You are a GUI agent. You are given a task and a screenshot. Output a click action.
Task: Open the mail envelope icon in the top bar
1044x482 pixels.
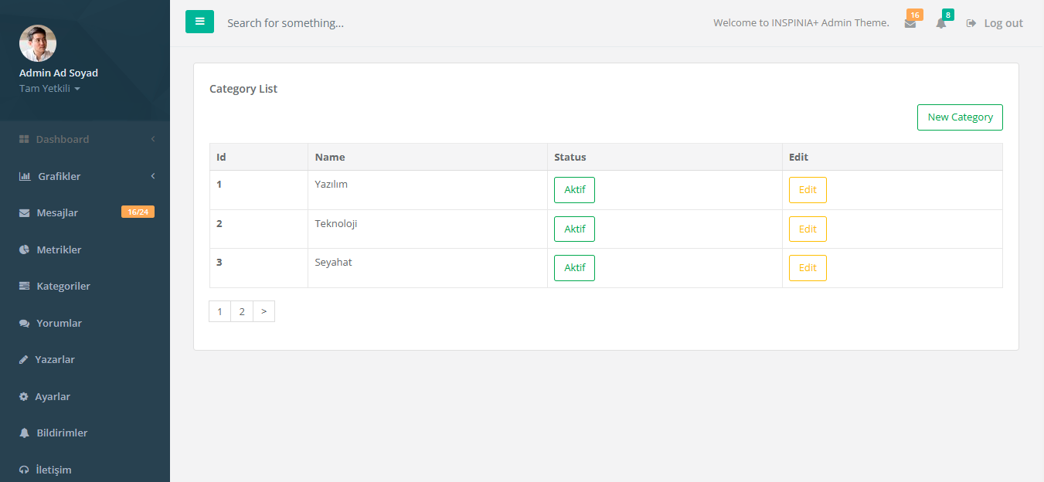[x=910, y=24]
